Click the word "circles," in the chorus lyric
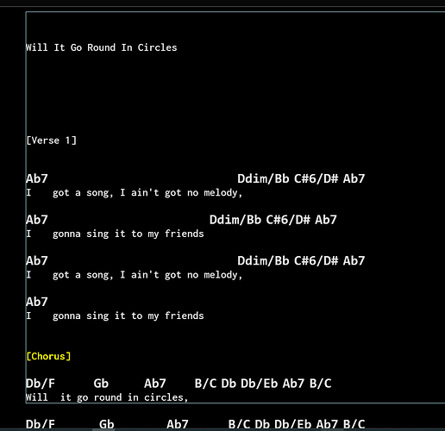Image resolution: width=445 pixels, height=431 pixels. click(166, 397)
